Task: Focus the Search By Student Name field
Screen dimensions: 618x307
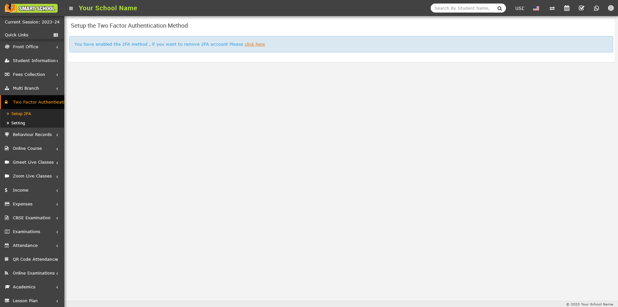Action: pos(463,8)
